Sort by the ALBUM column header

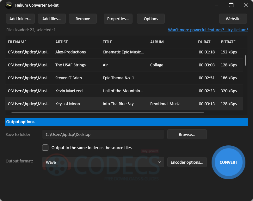157,42
